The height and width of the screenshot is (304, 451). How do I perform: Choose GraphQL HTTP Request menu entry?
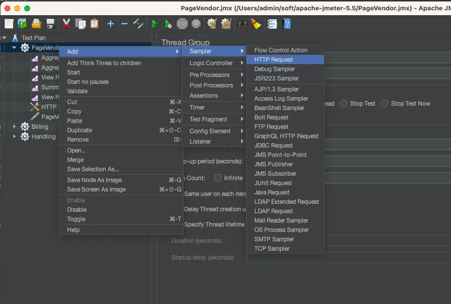[286, 136]
